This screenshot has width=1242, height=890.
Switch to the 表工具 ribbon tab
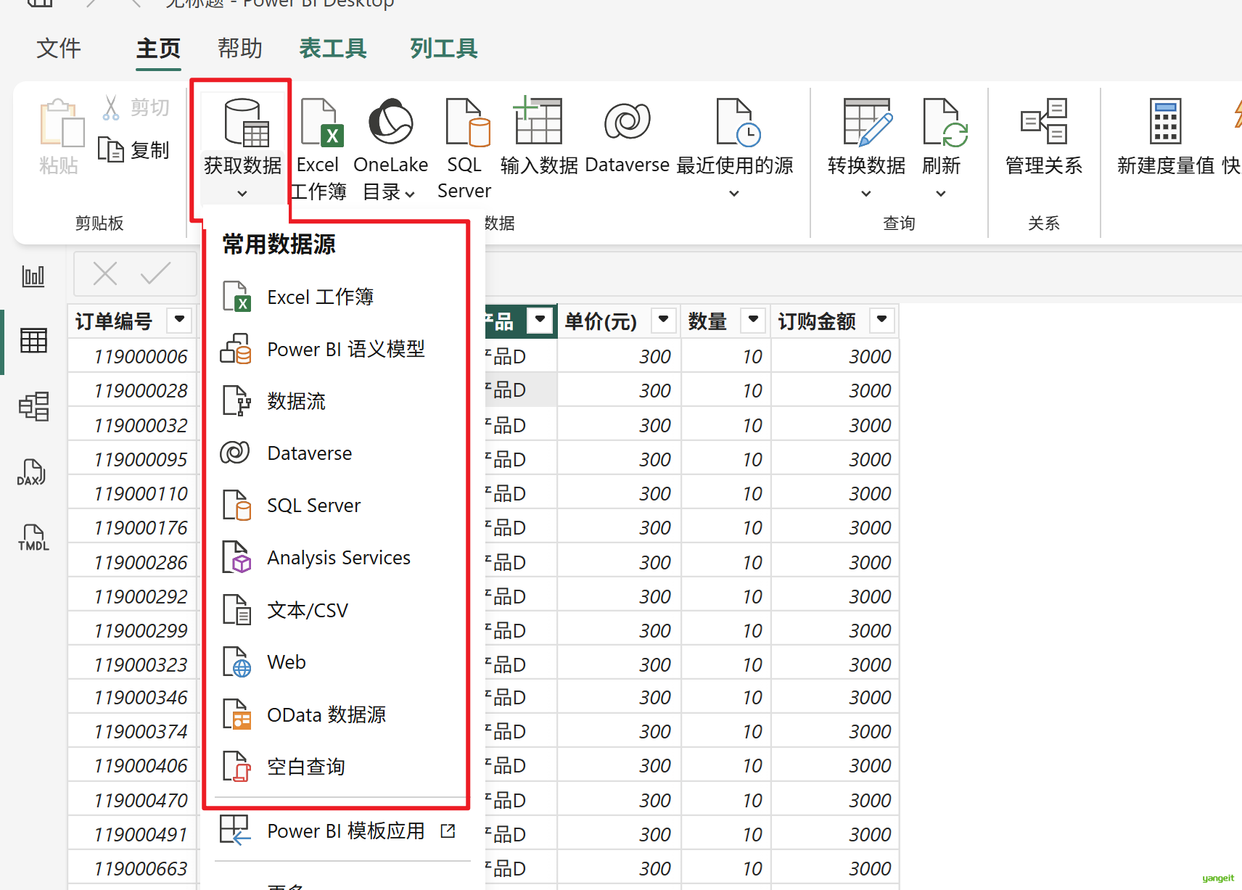(x=332, y=49)
